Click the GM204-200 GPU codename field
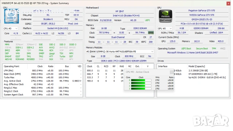233x131 pixels. [202, 19]
